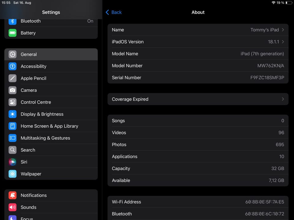Tap the Wi-Fi status icon
This screenshot has width=294, height=220.
[x=273, y=3]
